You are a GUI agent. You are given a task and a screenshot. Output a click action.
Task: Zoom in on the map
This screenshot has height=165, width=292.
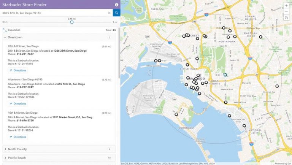coord(286,6)
